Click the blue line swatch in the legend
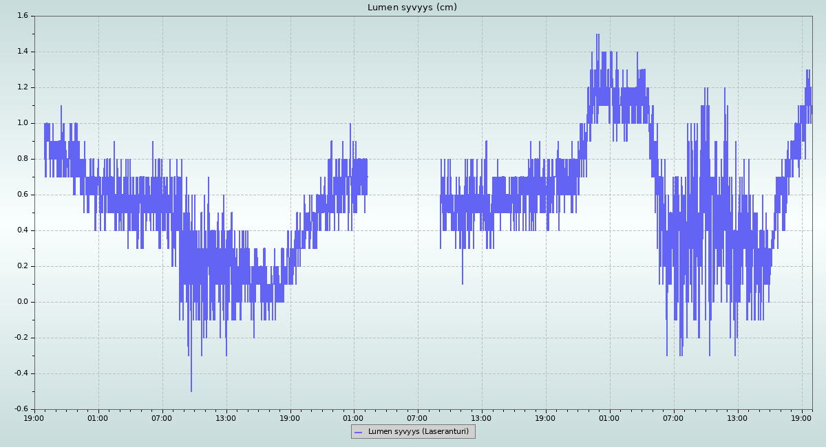The height and width of the screenshot is (447, 826). point(358,432)
